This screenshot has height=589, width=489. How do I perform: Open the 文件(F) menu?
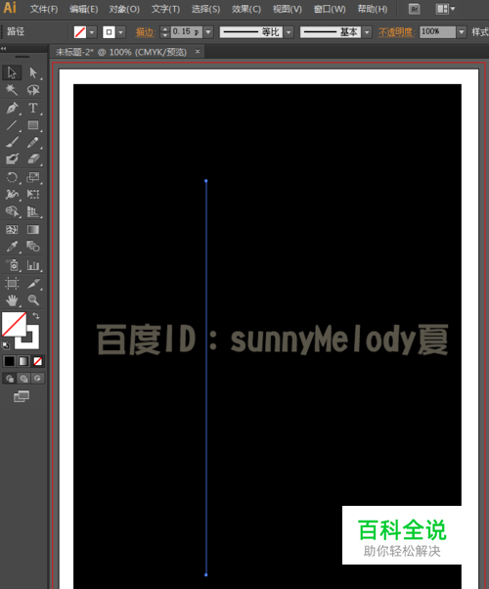click(44, 9)
